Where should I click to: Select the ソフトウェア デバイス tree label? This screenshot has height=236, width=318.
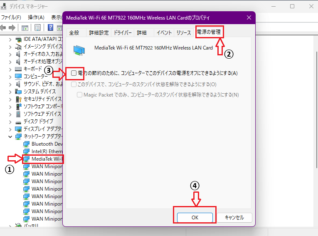[42, 114]
